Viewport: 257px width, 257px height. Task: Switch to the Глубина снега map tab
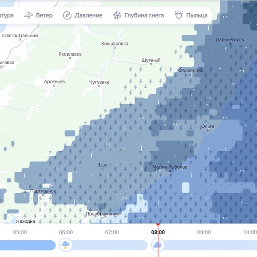(138, 15)
